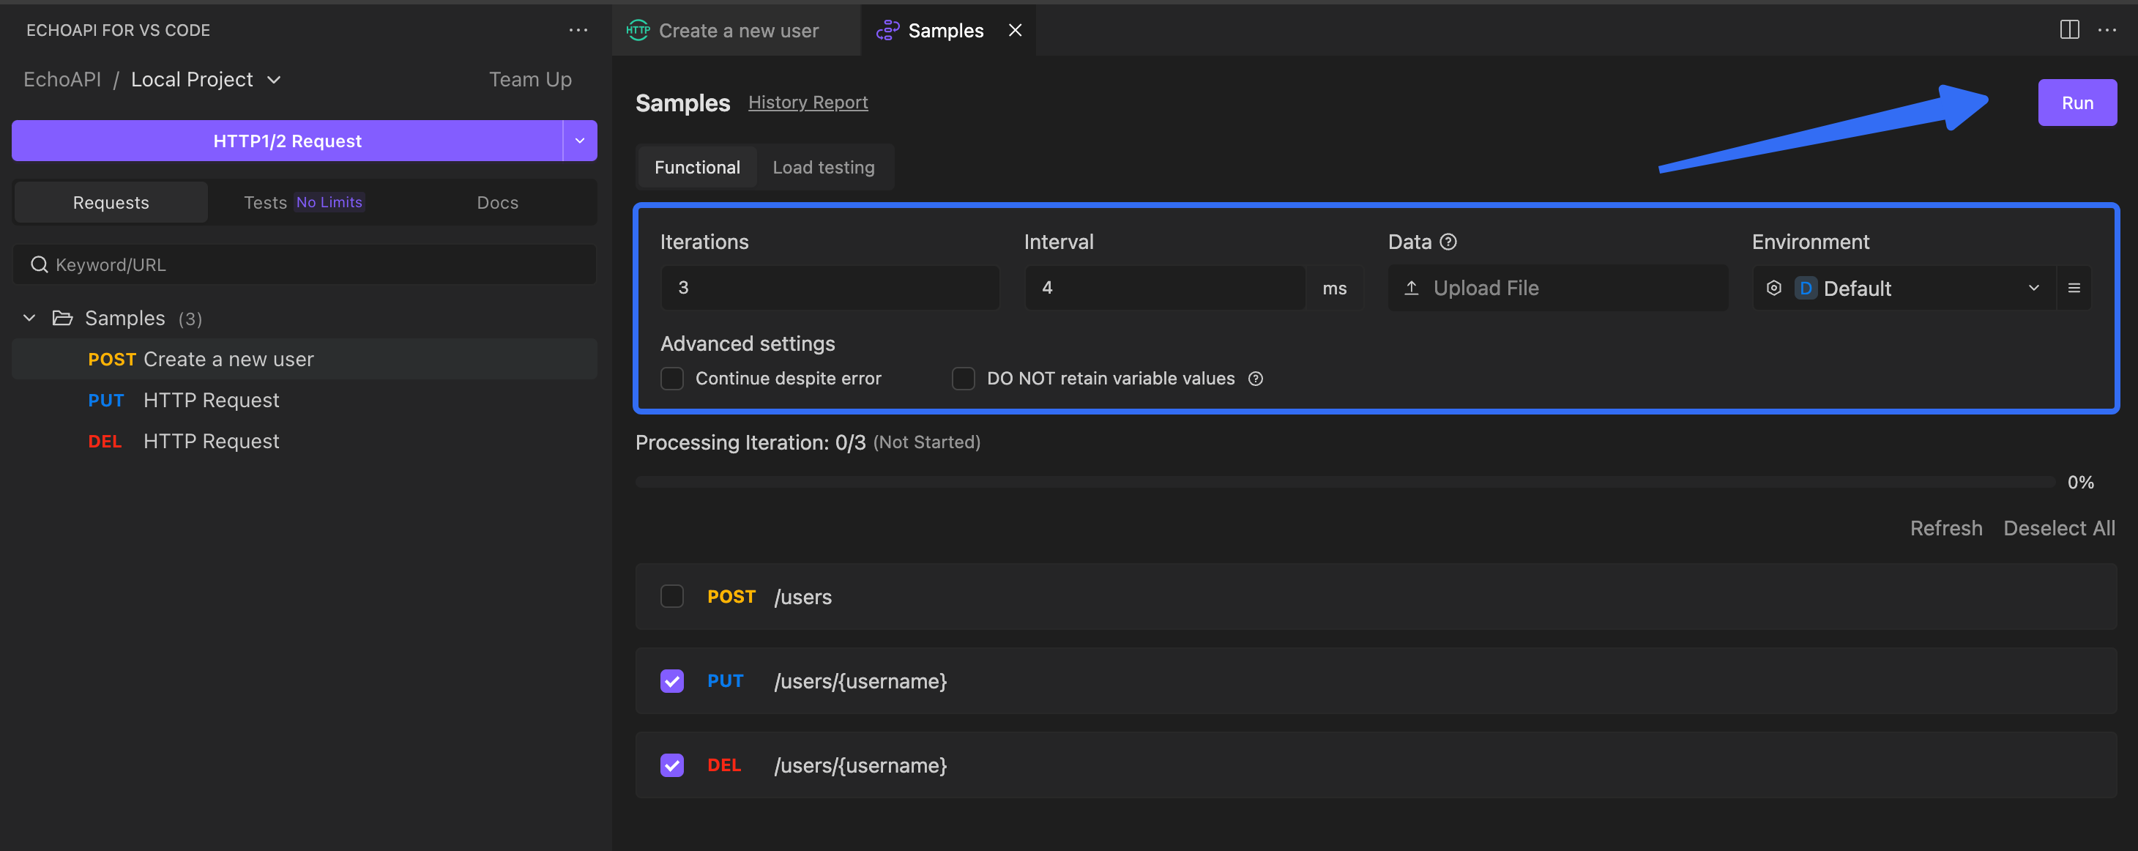Expand the Local Project dropdown
Image resolution: width=2138 pixels, height=851 pixels.
[x=273, y=80]
